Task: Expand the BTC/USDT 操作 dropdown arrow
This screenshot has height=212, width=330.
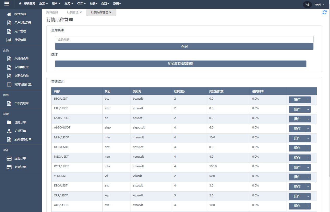Action: tap(308, 100)
